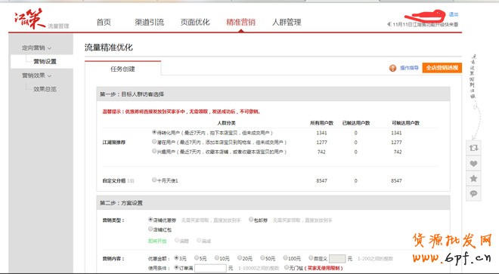Click the share/repost icon in right sidebar
The width and height of the screenshot is (499, 274).
pyautogui.click(x=473, y=148)
